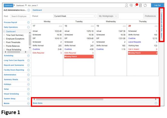Click the Log Out button

(157, 5)
